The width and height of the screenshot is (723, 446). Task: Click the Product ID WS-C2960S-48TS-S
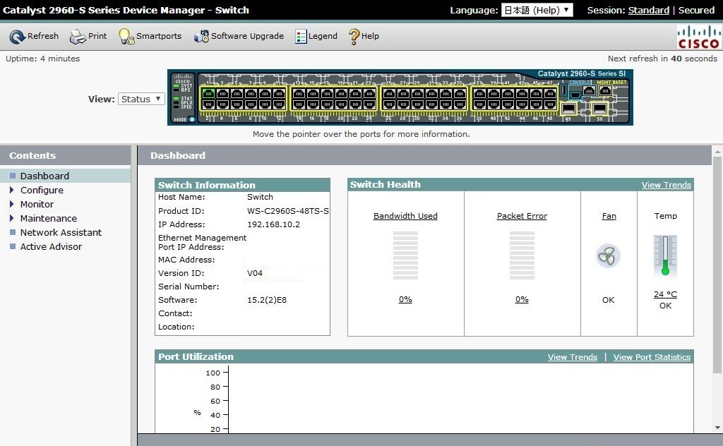[288, 211]
